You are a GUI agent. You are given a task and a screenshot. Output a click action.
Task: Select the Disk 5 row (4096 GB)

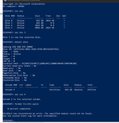click(x=35, y=28)
